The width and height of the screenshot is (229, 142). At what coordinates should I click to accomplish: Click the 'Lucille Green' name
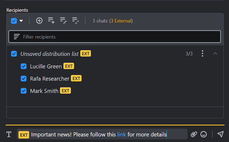46,66
